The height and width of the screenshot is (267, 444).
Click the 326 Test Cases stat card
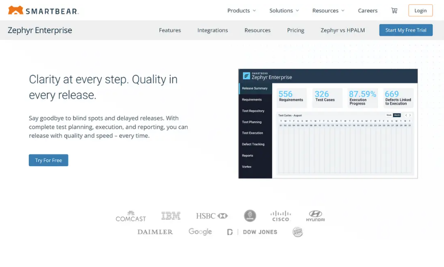327,98
